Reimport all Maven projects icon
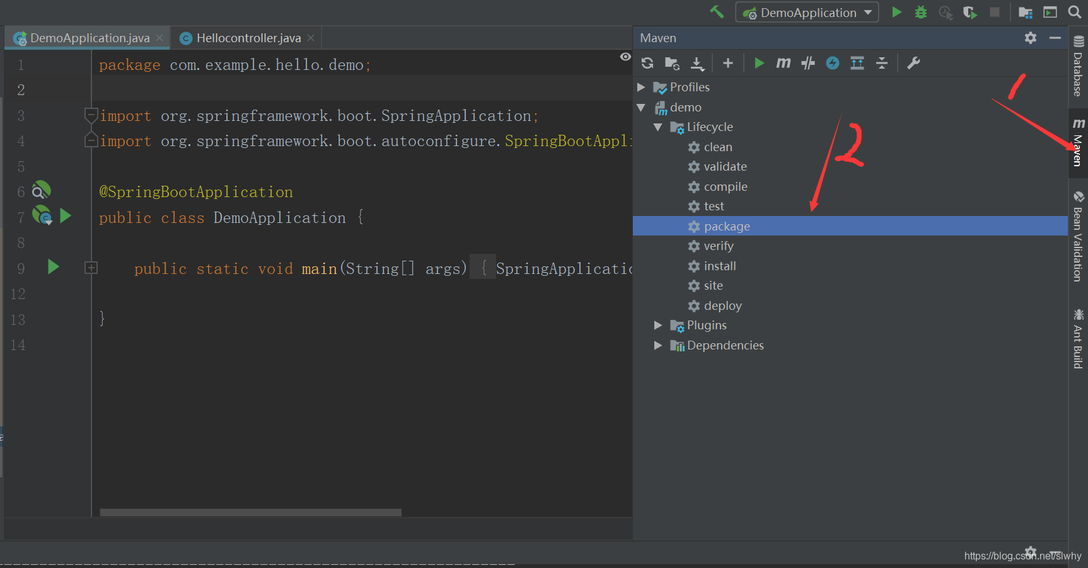1088x568 pixels. click(x=647, y=63)
